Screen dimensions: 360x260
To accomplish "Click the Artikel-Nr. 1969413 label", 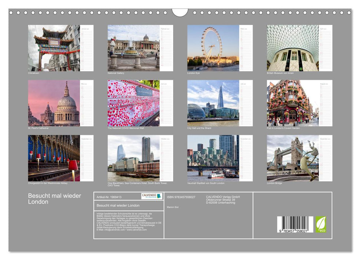I will pos(109,197).
